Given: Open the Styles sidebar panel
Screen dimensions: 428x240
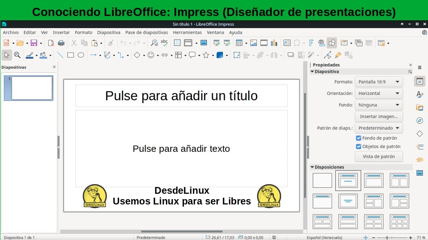Looking at the screenshot, I should (x=419, y=94).
